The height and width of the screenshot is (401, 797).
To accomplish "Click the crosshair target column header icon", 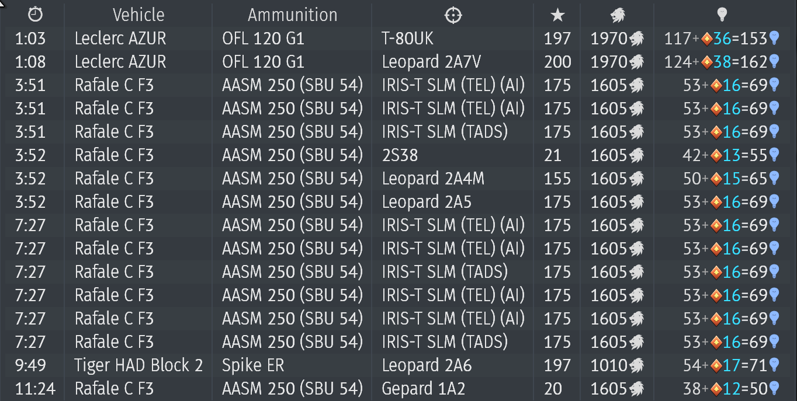I will (453, 15).
